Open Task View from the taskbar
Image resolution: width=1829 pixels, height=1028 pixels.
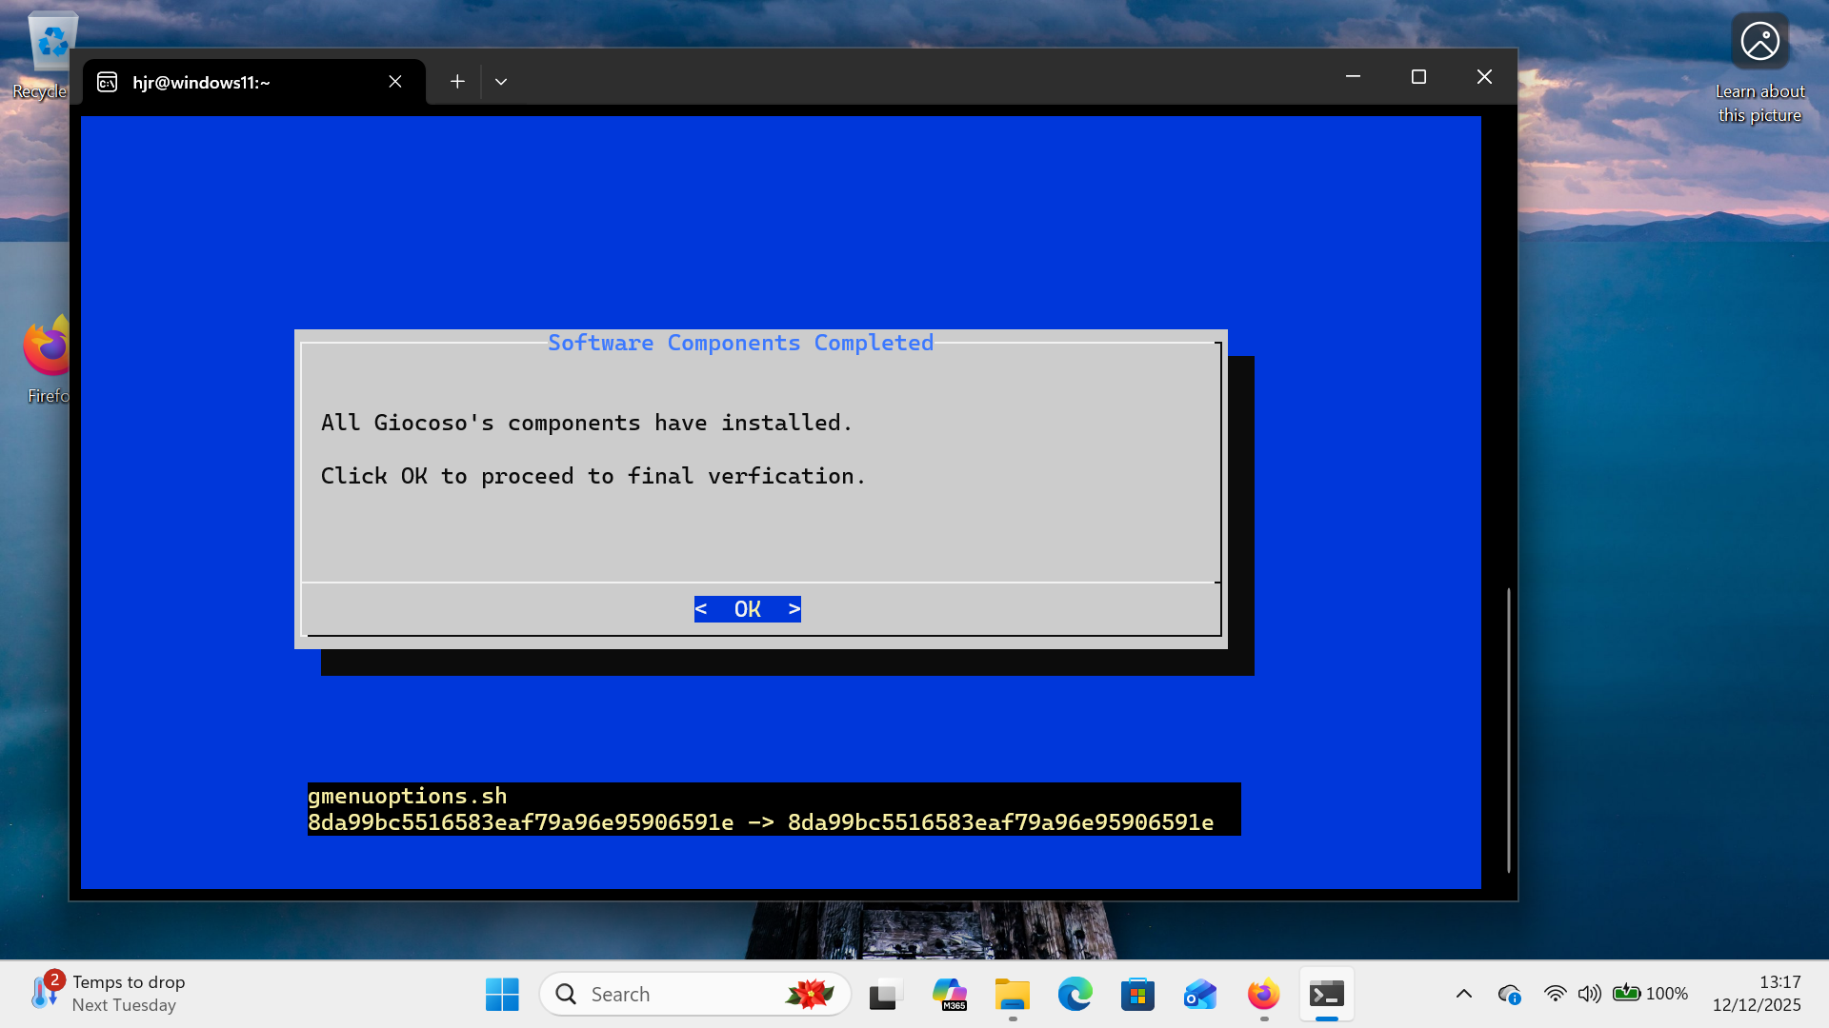[x=885, y=993]
